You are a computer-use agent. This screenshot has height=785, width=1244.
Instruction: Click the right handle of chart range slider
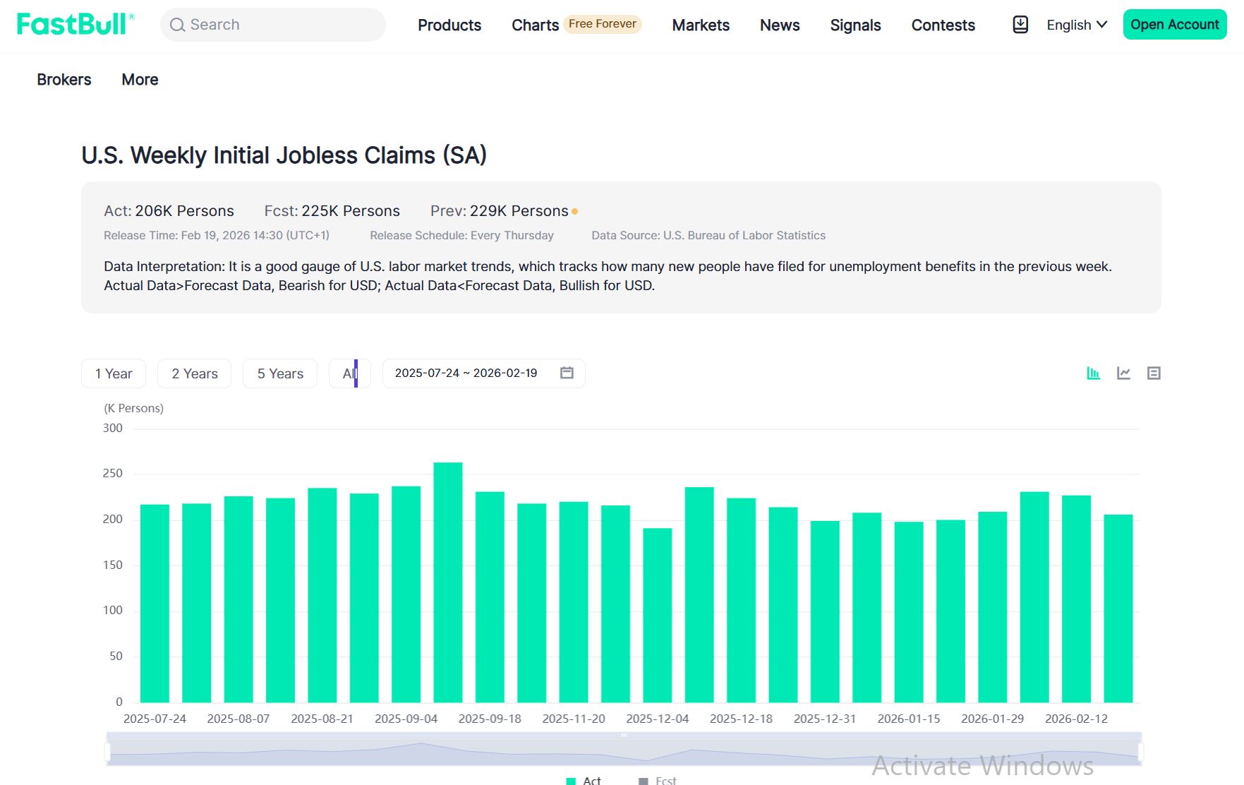point(1140,752)
